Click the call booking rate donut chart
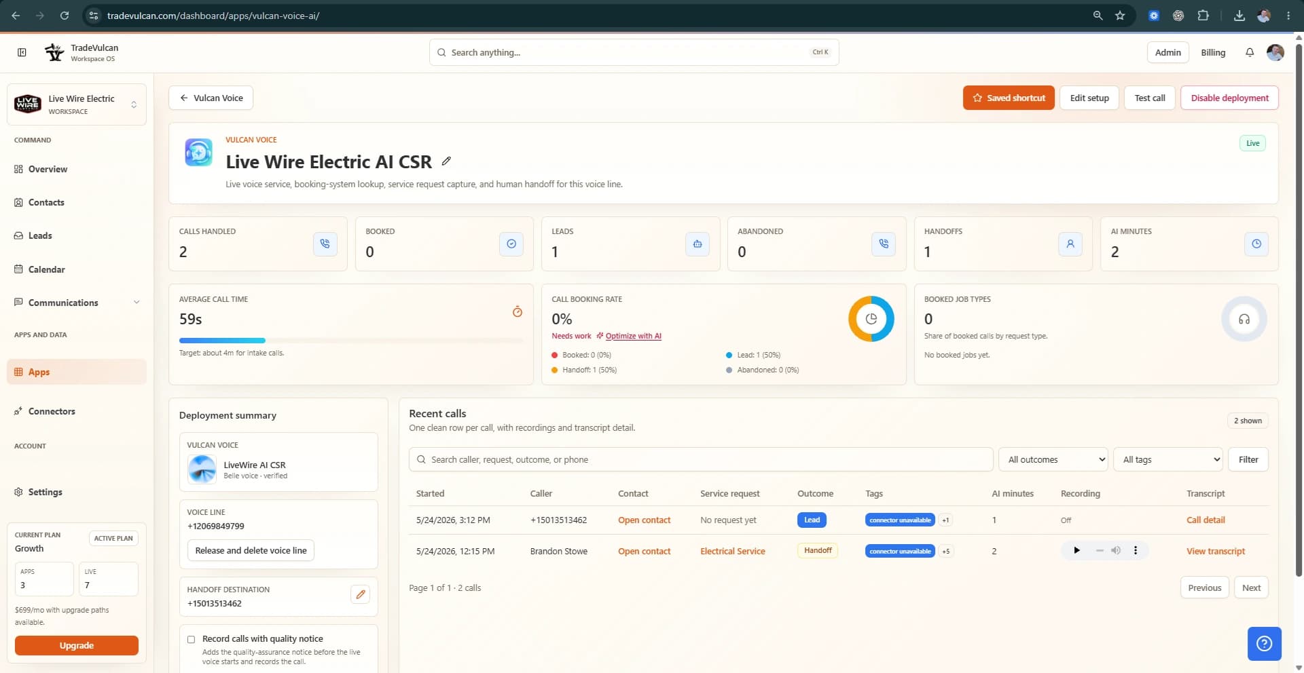 tap(871, 319)
